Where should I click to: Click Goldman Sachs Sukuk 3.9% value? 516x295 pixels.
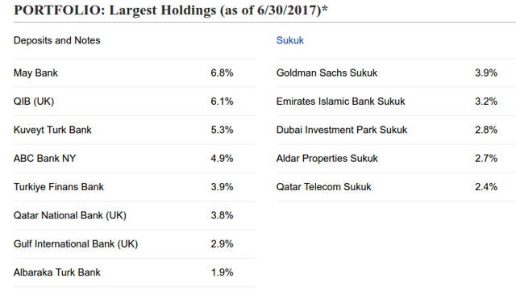(x=486, y=73)
